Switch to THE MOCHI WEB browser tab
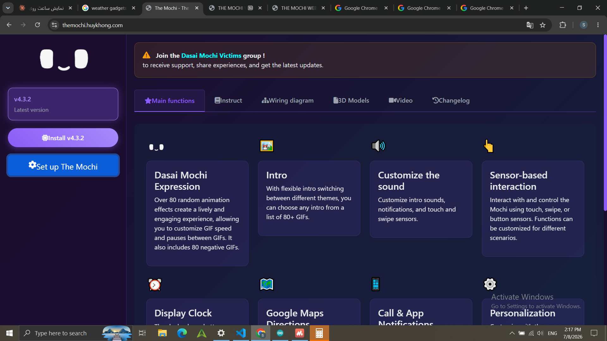 (298, 8)
